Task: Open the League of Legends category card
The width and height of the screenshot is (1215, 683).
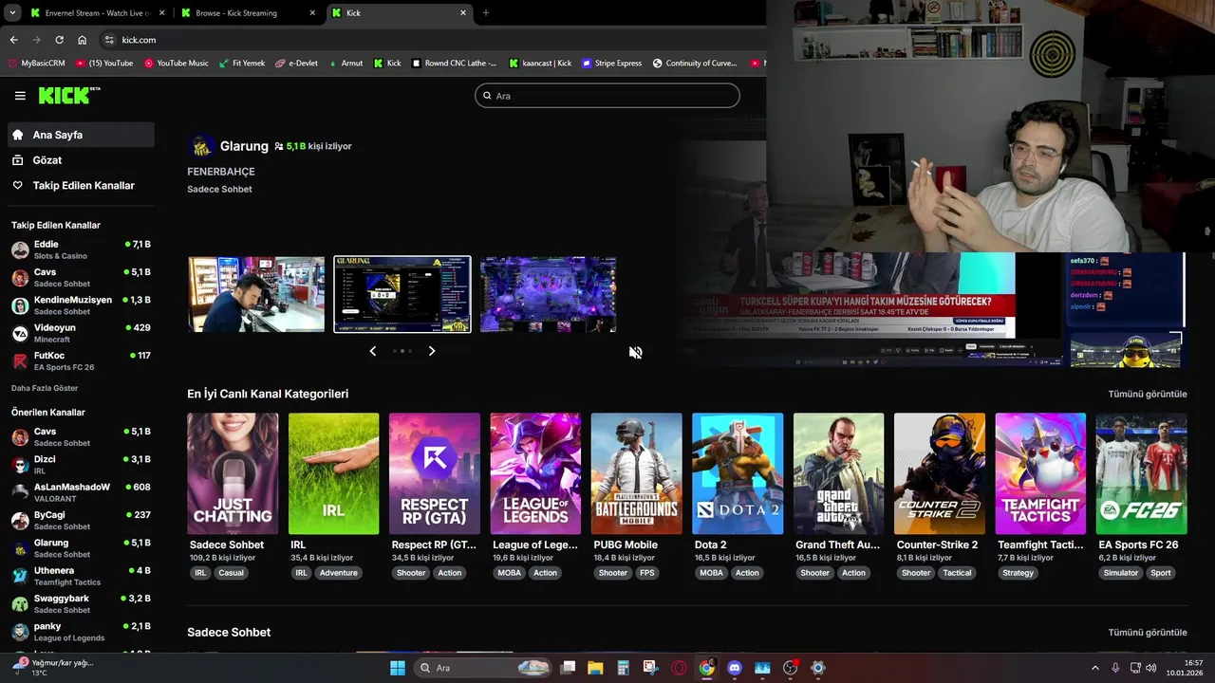Action: [535, 473]
